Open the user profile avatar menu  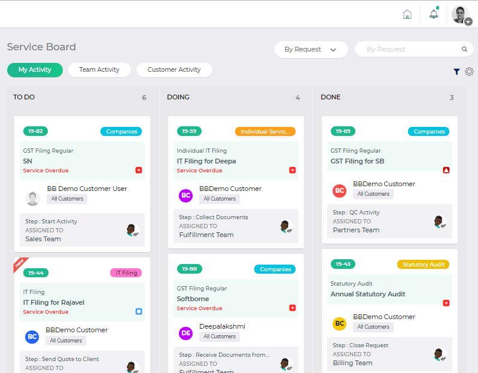click(461, 14)
